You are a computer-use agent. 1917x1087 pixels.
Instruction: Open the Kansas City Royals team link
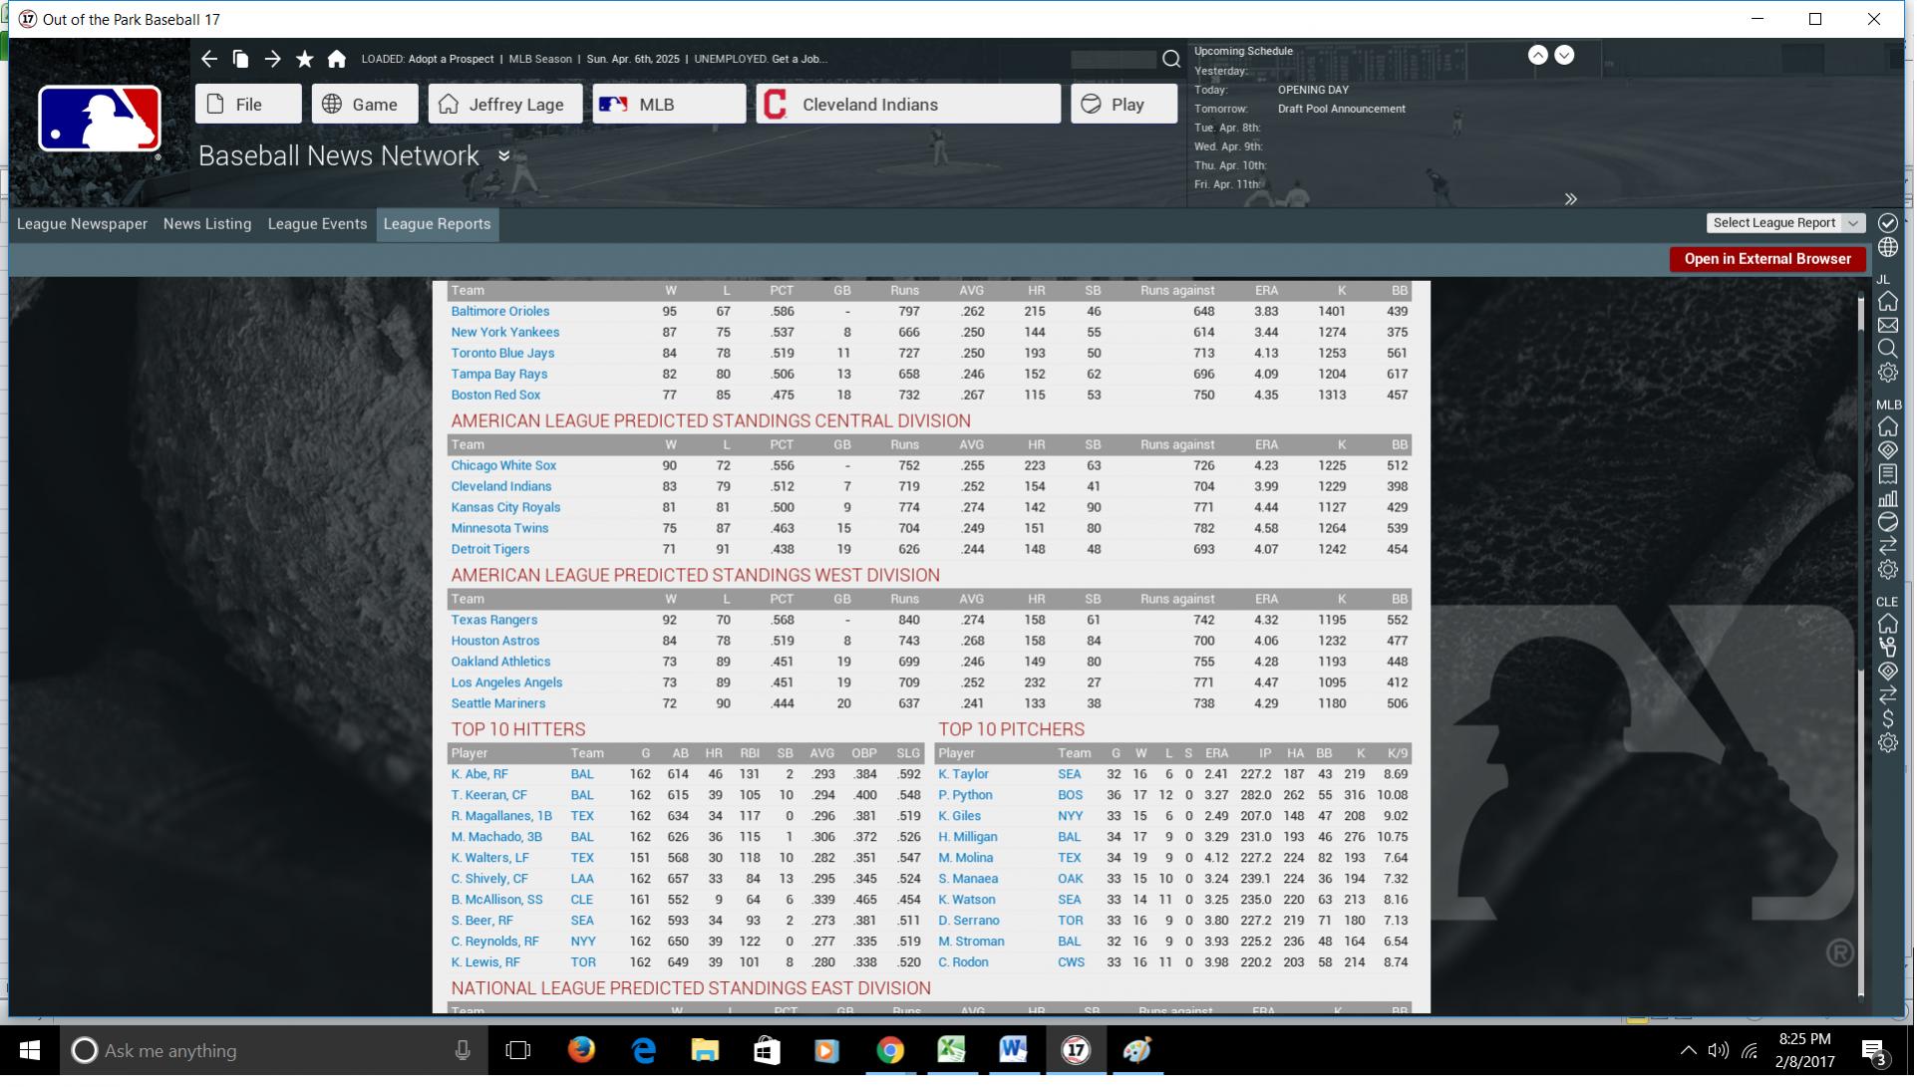pos(505,508)
